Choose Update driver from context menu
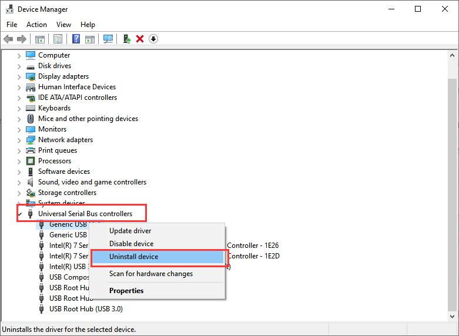 pos(157,231)
